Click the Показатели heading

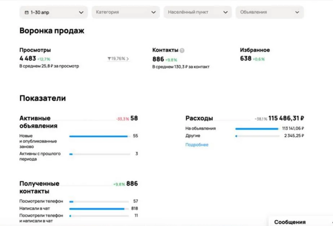43,98
